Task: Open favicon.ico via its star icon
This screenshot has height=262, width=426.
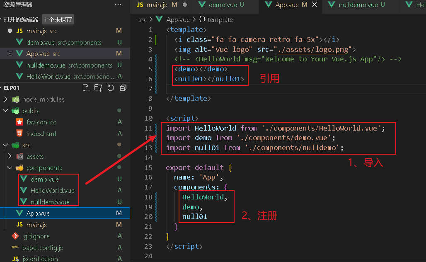Action: pyautogui.click(x=19, y=122)
